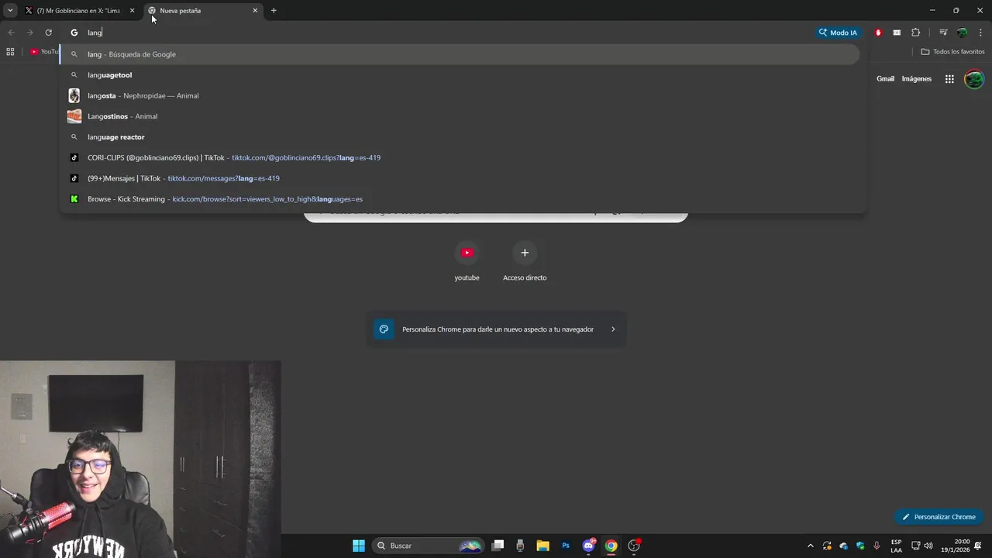Viewport: 992px width, 558px height.
Task: Open the volume speaker tray icon
Action: [x=928, y=546]
